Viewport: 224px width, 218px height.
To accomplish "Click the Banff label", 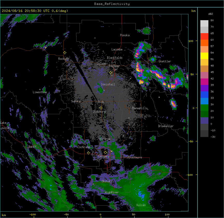I will [32, 147].
